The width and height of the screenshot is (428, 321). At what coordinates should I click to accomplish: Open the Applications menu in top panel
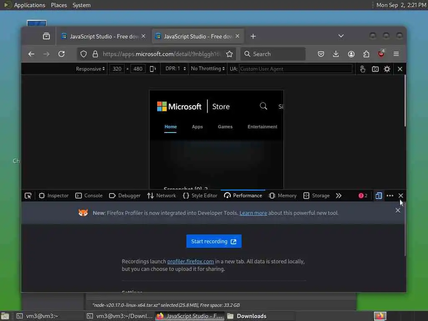[x=30, y=5]
